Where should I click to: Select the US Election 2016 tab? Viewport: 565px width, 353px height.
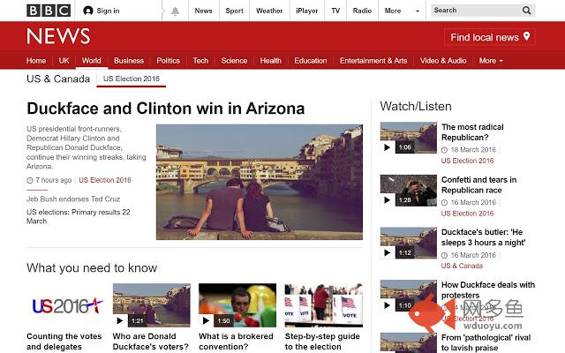(x=132, y=79)
